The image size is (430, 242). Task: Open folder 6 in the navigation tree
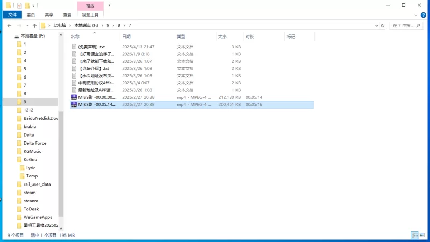25,77
